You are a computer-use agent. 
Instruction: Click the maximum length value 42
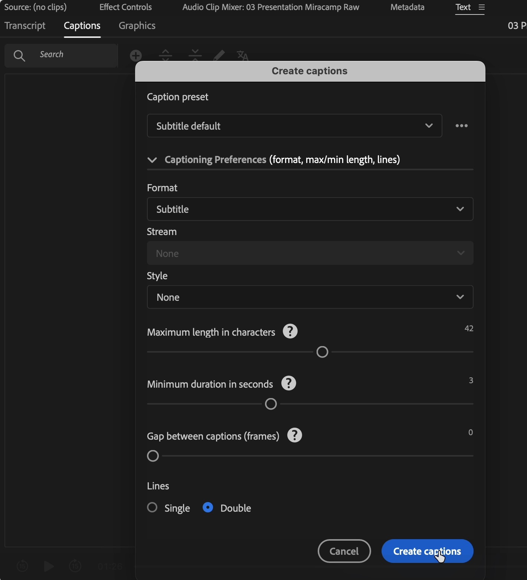pos(469,328)
